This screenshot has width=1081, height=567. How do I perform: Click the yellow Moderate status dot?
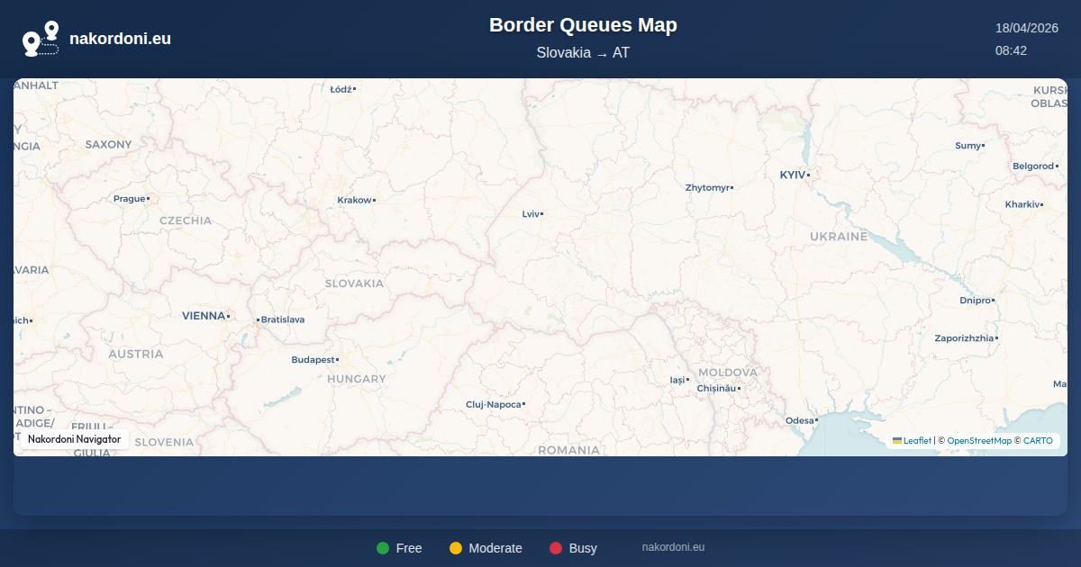coord(456,548)
